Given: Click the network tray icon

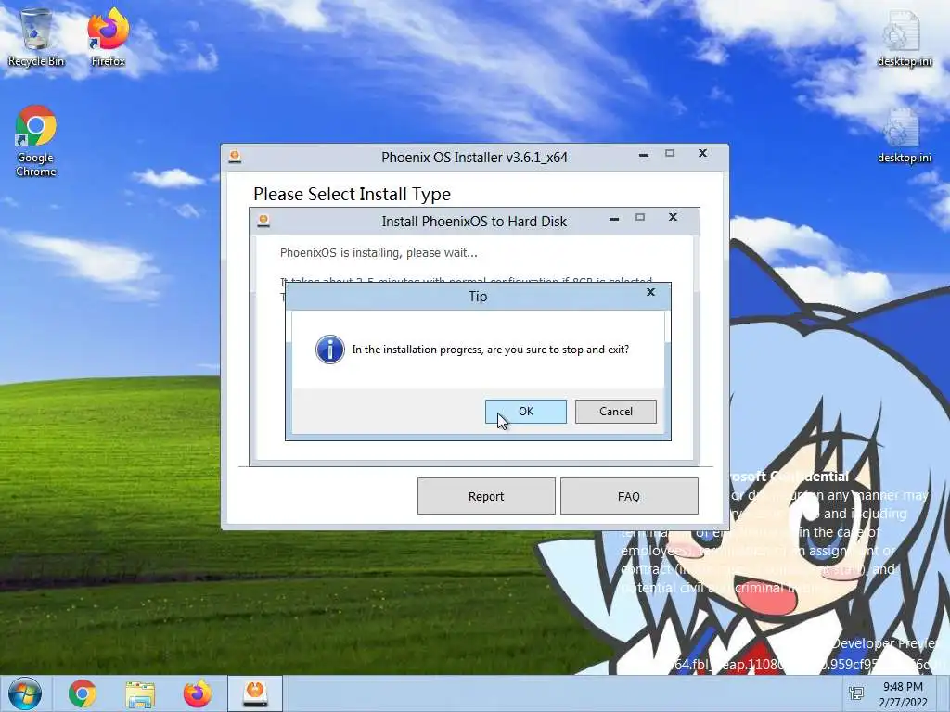Looking at the screenshot, I should [x=856, y=693].
